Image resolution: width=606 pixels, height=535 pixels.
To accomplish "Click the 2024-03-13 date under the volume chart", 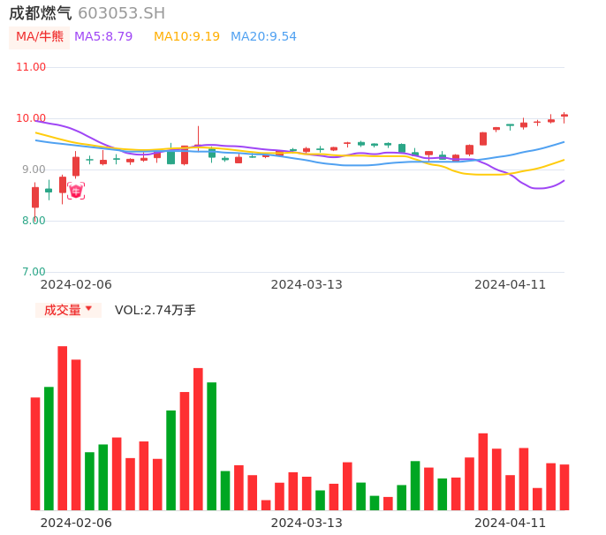I will coord(307,523).
